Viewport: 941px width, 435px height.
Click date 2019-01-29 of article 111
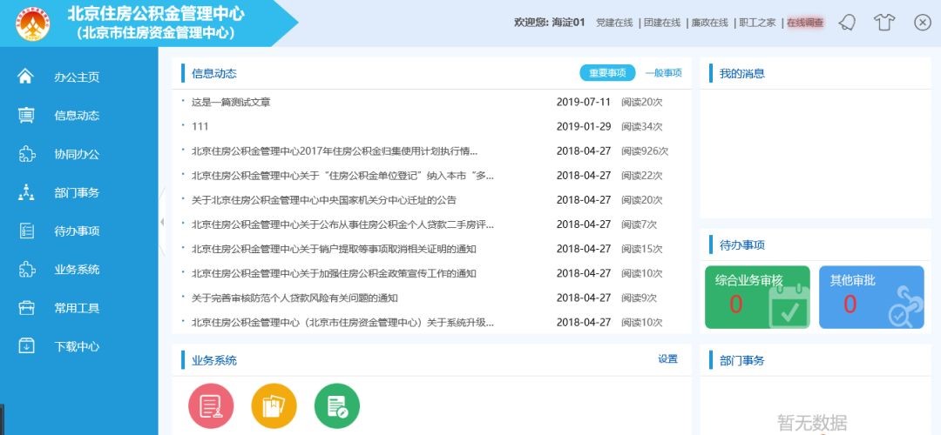coord(583,126)
